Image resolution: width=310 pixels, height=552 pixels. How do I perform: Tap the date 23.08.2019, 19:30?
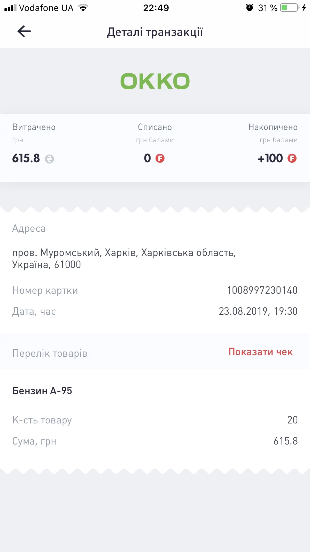coord(258,311)
